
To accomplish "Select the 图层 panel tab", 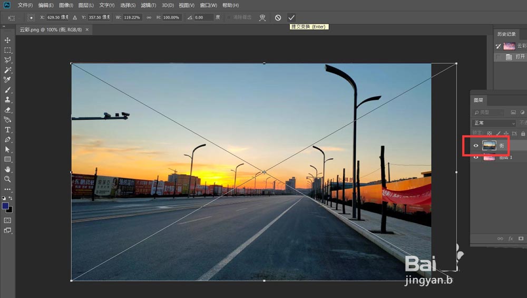I will (x=479, y=100).
